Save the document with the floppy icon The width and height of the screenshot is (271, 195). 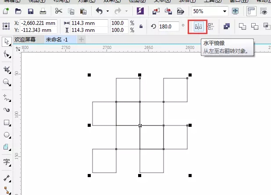tap(31, 11)
